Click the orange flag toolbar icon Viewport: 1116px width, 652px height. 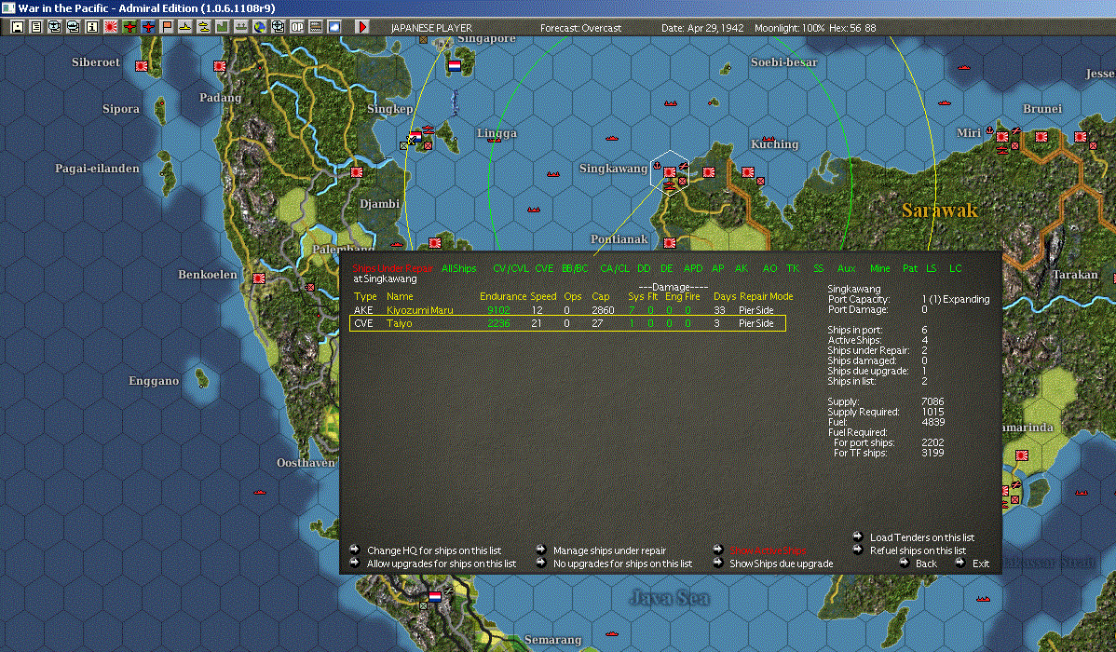click(167, 27)
